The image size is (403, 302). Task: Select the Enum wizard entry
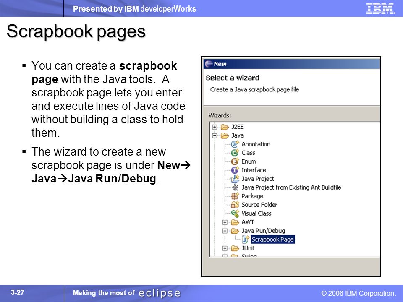pyautogui.click(x=249, y=161)
